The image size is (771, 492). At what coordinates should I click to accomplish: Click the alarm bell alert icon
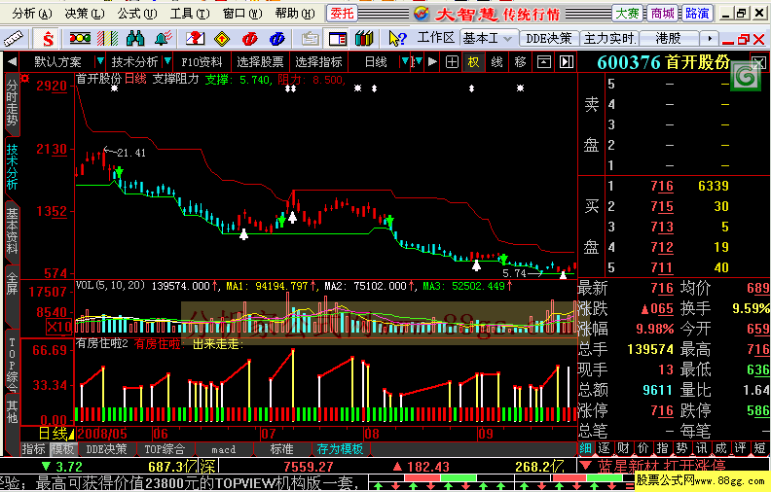pyautogui.click(x=164, y=38)
